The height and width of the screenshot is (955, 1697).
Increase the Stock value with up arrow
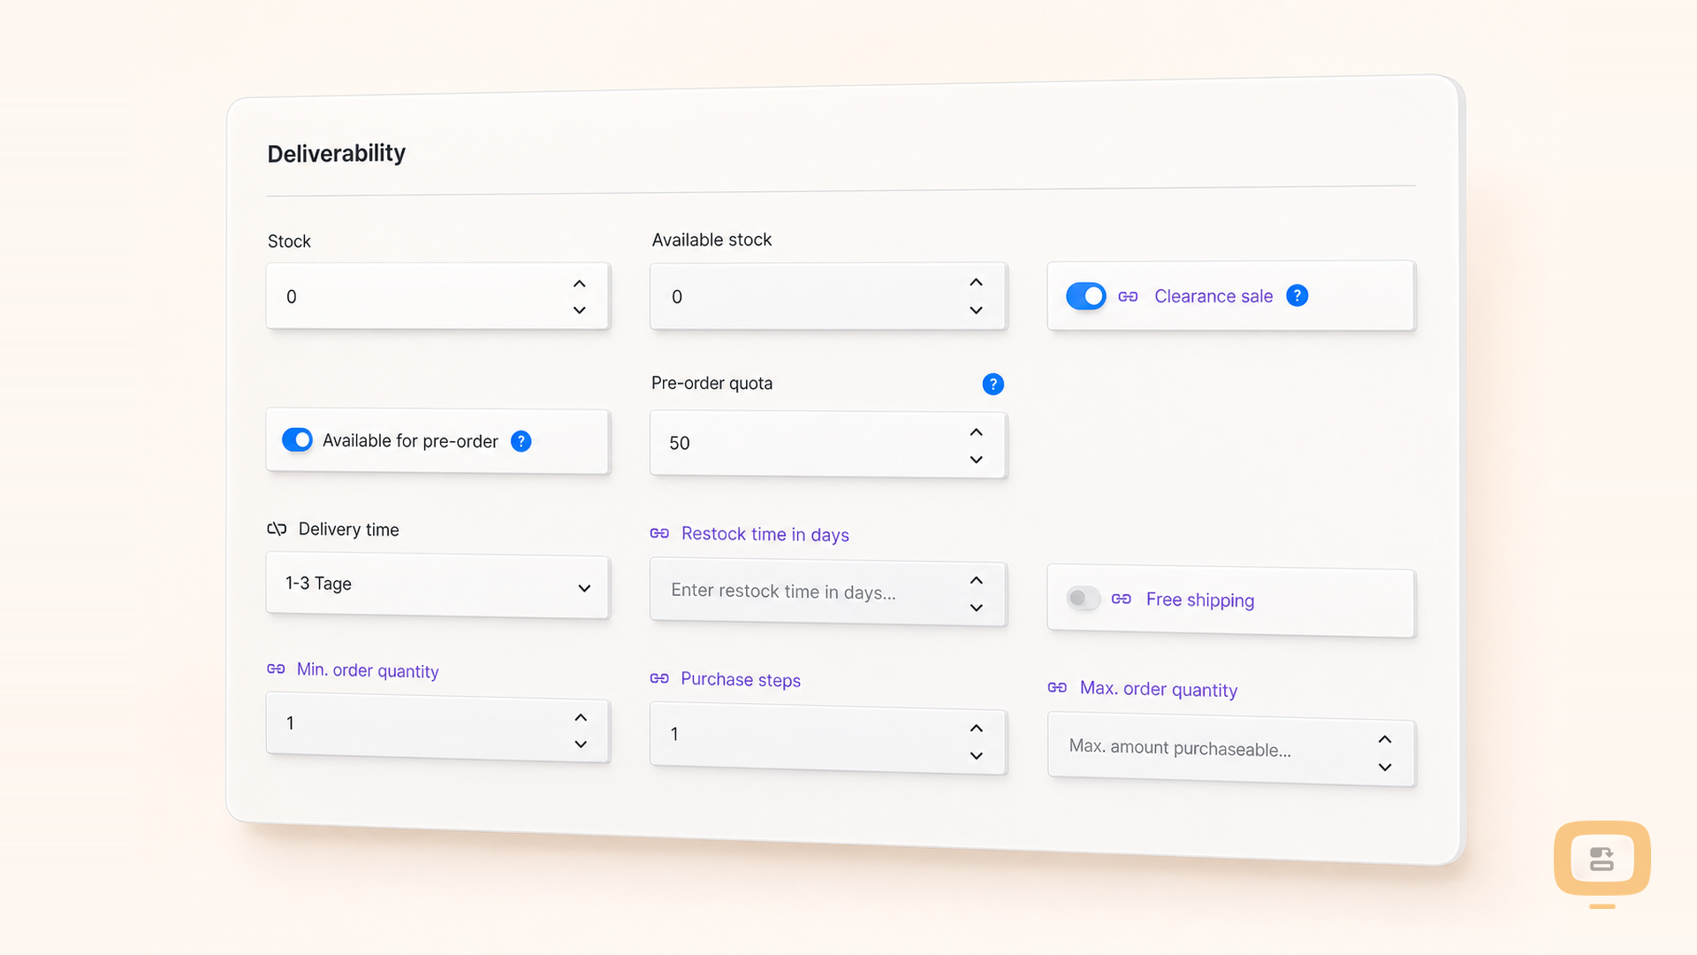pos(579,284)
